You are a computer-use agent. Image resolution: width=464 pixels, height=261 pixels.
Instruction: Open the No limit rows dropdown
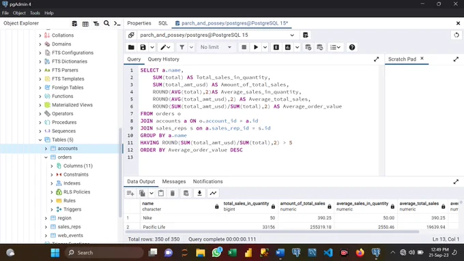(x=216, y=47)
